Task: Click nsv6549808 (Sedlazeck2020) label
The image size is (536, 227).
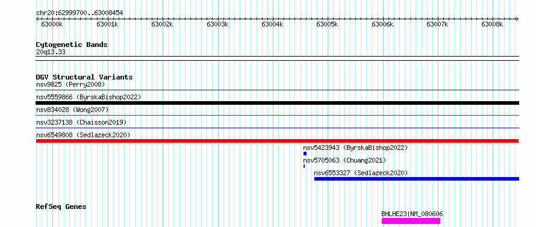Action: click(83, 135)
